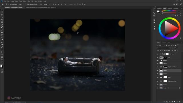Click the lock-all padlock icon in Layers panel

coord(169,51)
